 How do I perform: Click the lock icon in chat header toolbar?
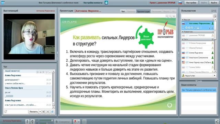41,72
